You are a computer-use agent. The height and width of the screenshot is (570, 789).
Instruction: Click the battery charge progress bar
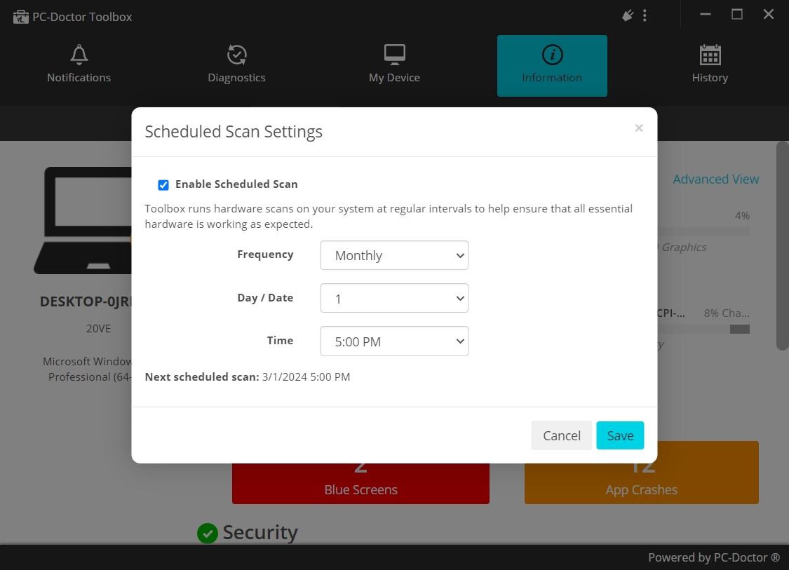pyautogui.click(x=703, y=329)
